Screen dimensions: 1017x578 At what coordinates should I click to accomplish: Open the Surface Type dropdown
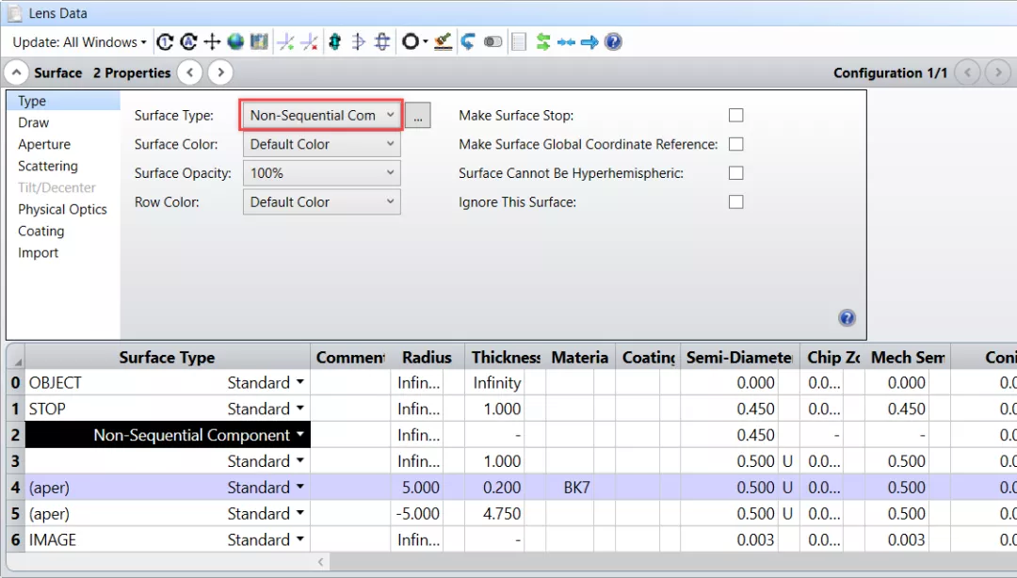click(x=321, y=115)
